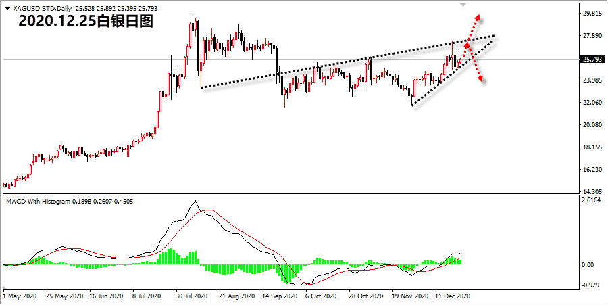Click the 30 Jul 2020 date label

tap(193, 296)
